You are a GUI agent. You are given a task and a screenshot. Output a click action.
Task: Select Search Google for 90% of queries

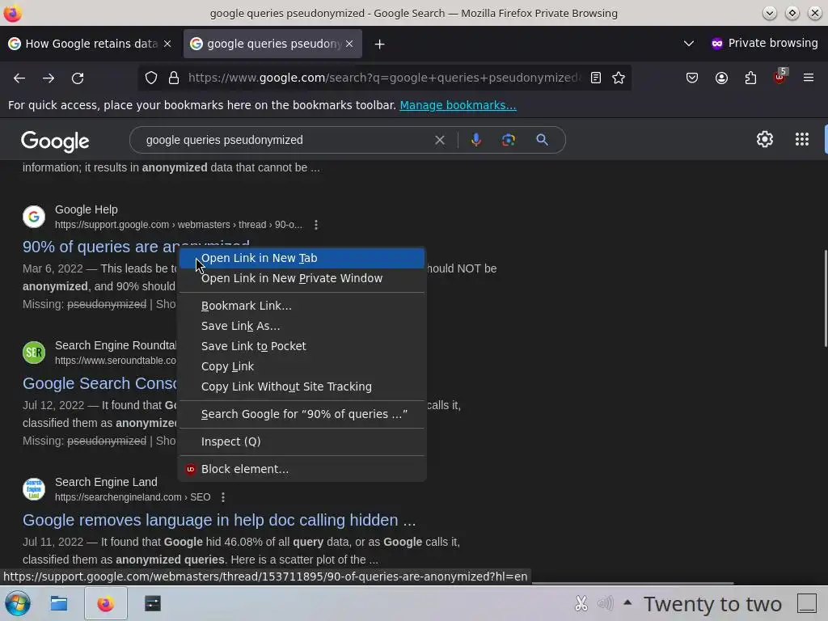[x=302, y=414]
